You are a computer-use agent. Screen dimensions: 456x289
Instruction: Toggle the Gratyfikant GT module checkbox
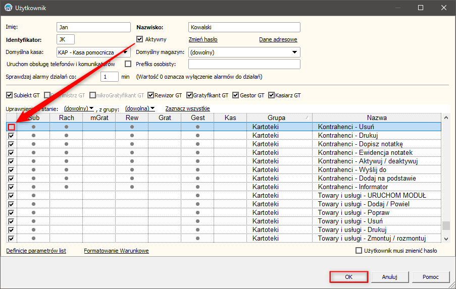click(189, 95)
